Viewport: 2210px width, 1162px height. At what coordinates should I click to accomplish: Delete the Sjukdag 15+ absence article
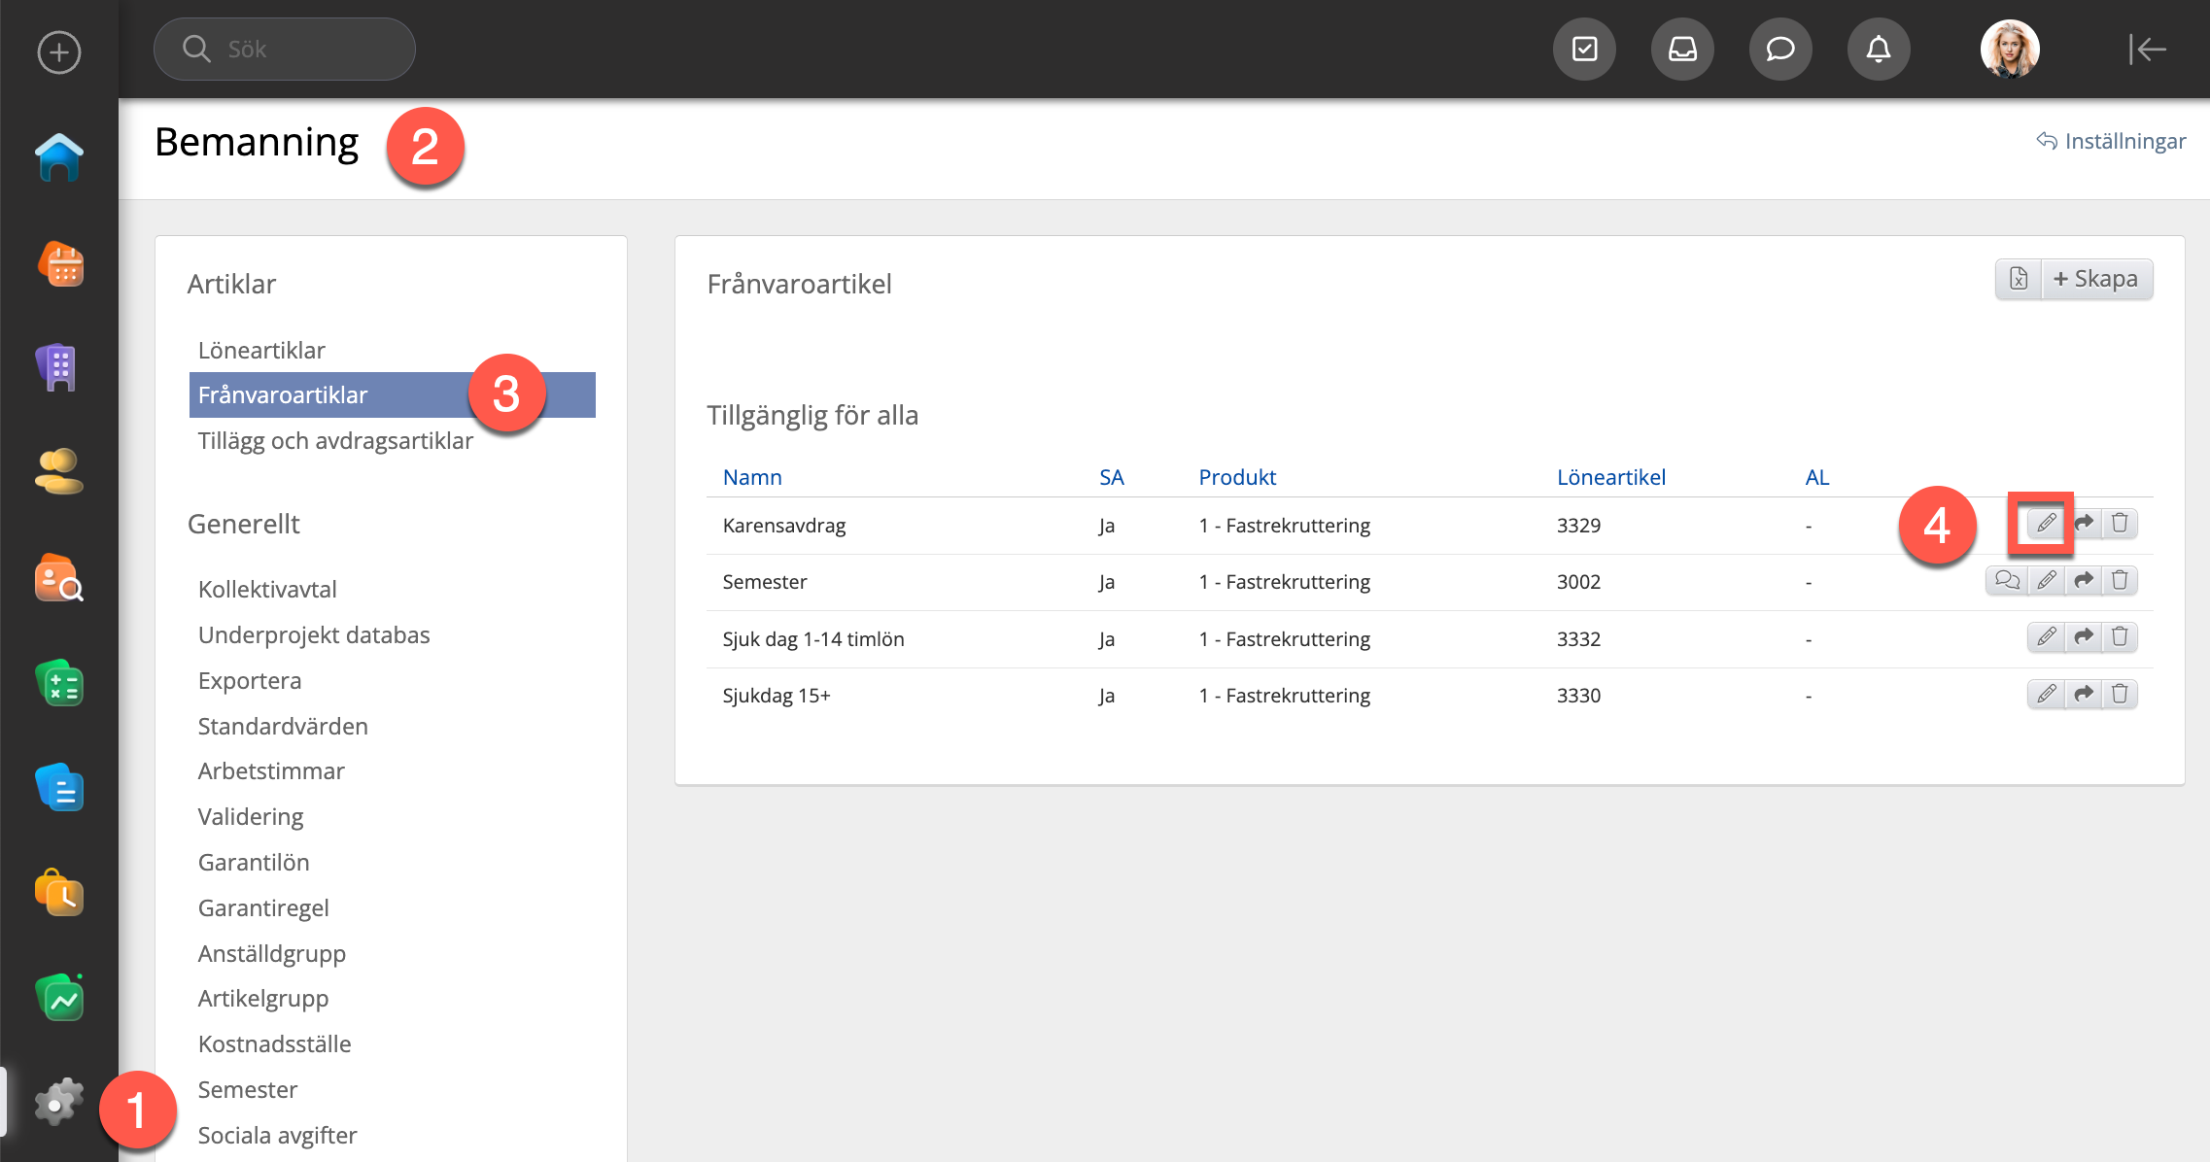pyautogui.click(x=2120, y=694)
